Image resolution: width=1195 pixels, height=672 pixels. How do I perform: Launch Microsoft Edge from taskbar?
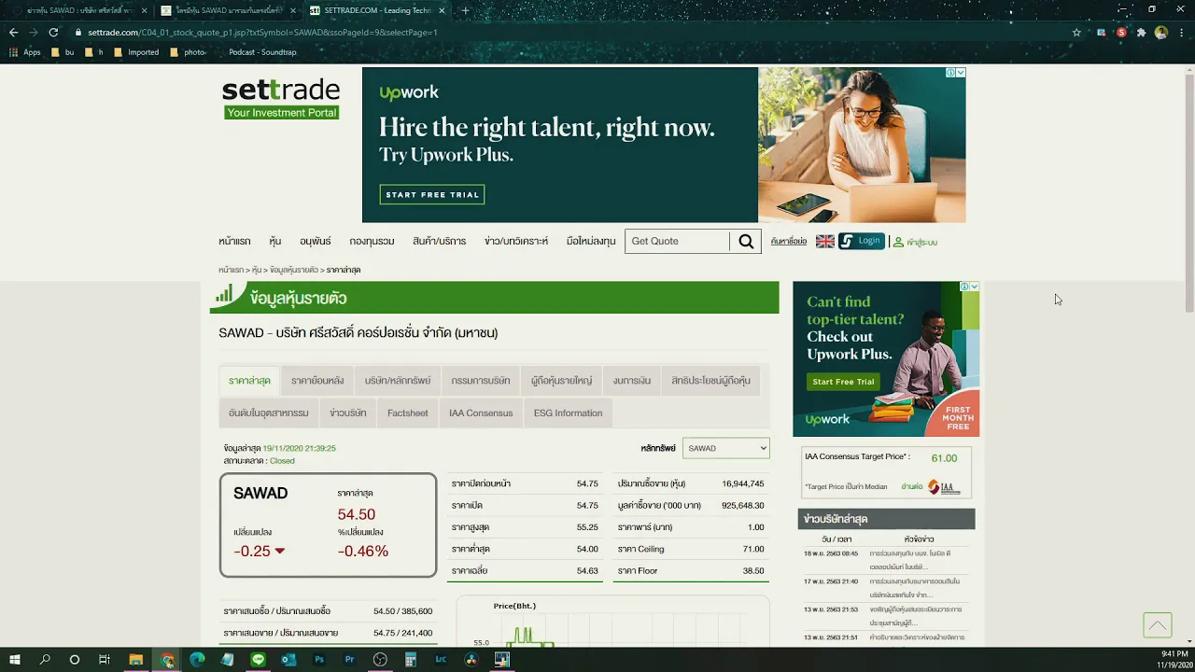click(x=196, y=659)
